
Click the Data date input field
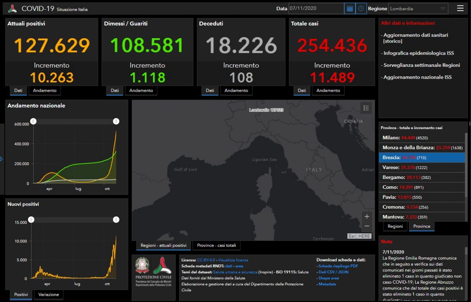(316, 8)
